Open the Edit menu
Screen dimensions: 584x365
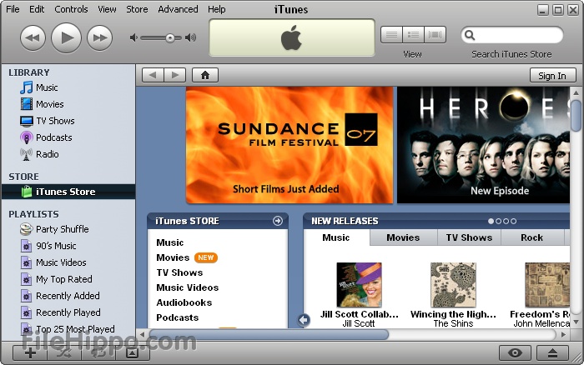[37, 9]
